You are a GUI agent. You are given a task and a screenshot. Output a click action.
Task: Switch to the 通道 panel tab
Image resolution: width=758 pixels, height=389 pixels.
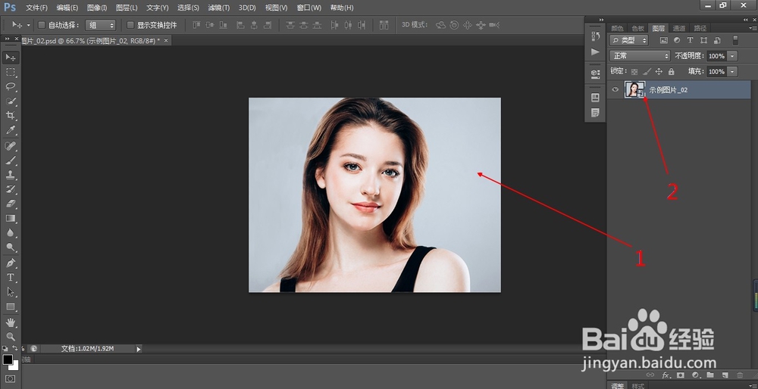(x=679, y=28)
